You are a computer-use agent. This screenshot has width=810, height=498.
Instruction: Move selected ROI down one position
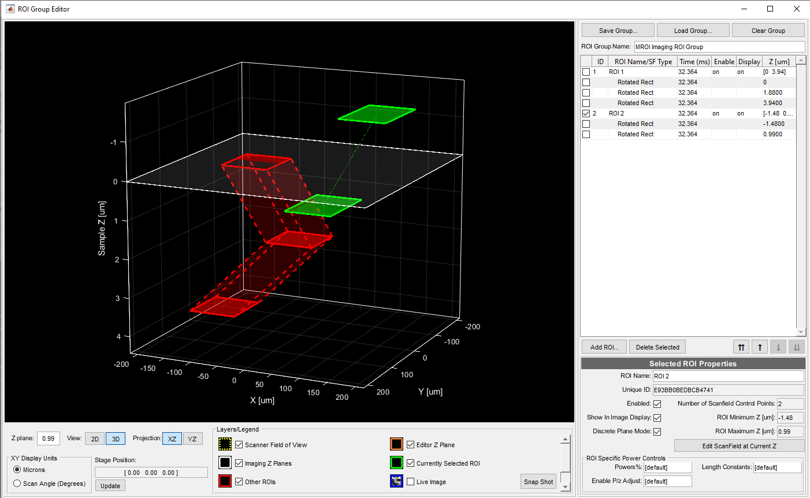click(x=778, y=347)
